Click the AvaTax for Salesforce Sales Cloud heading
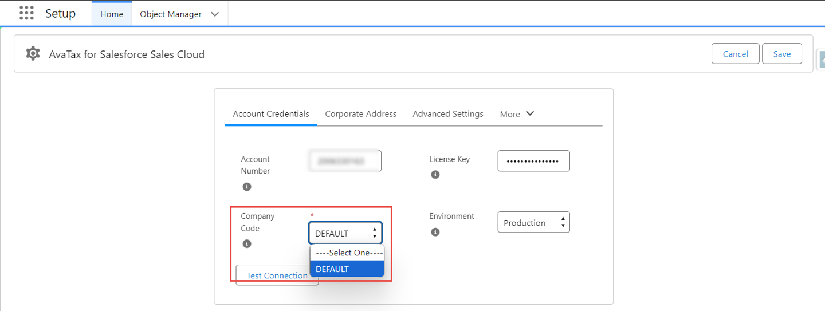The image size is (825, 311). click(127, 54)
